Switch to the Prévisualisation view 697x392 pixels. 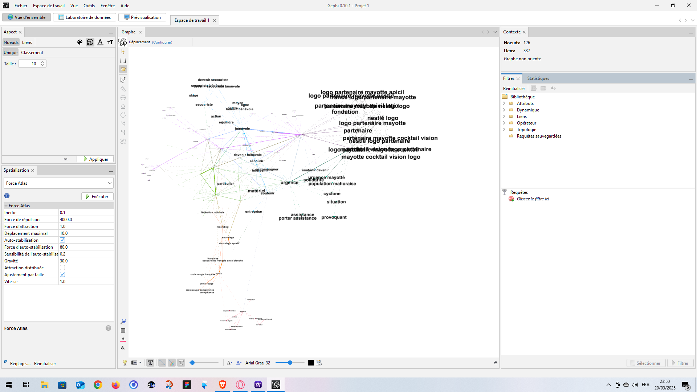click(x=142, y=17)
